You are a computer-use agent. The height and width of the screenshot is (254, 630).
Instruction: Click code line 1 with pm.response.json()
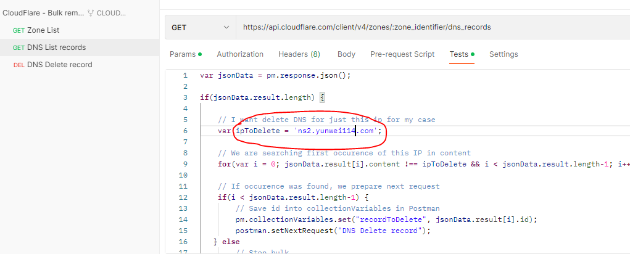point(275,75)
